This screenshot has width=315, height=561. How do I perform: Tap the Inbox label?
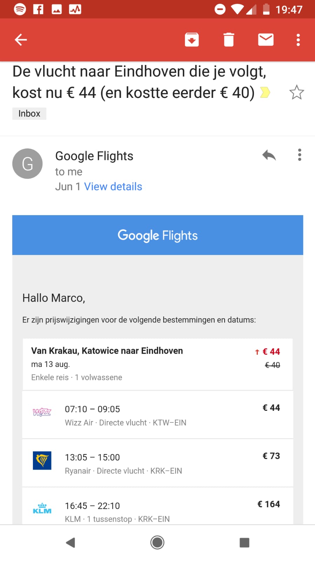(x=29, y=114)
